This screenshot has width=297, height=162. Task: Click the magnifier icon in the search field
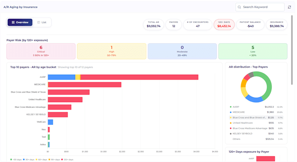coord(239,7)
